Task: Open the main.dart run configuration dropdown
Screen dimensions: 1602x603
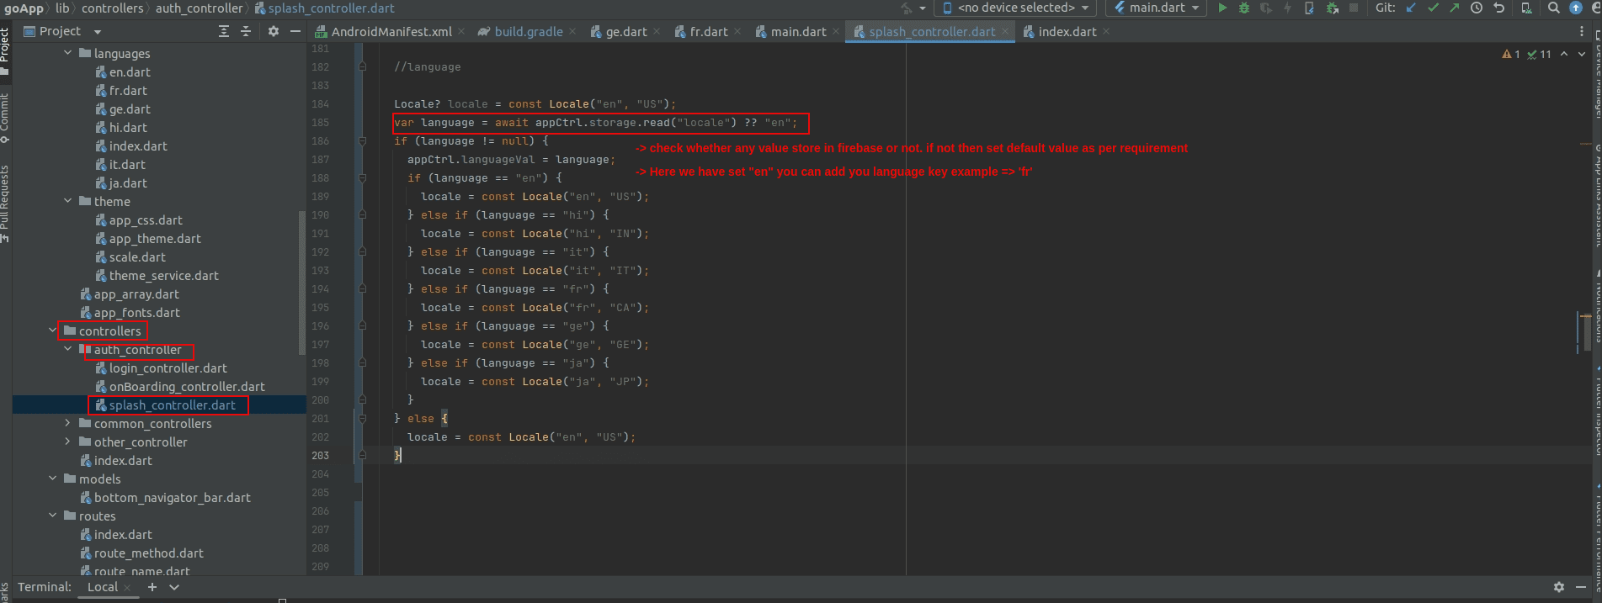Action: 1157,8
